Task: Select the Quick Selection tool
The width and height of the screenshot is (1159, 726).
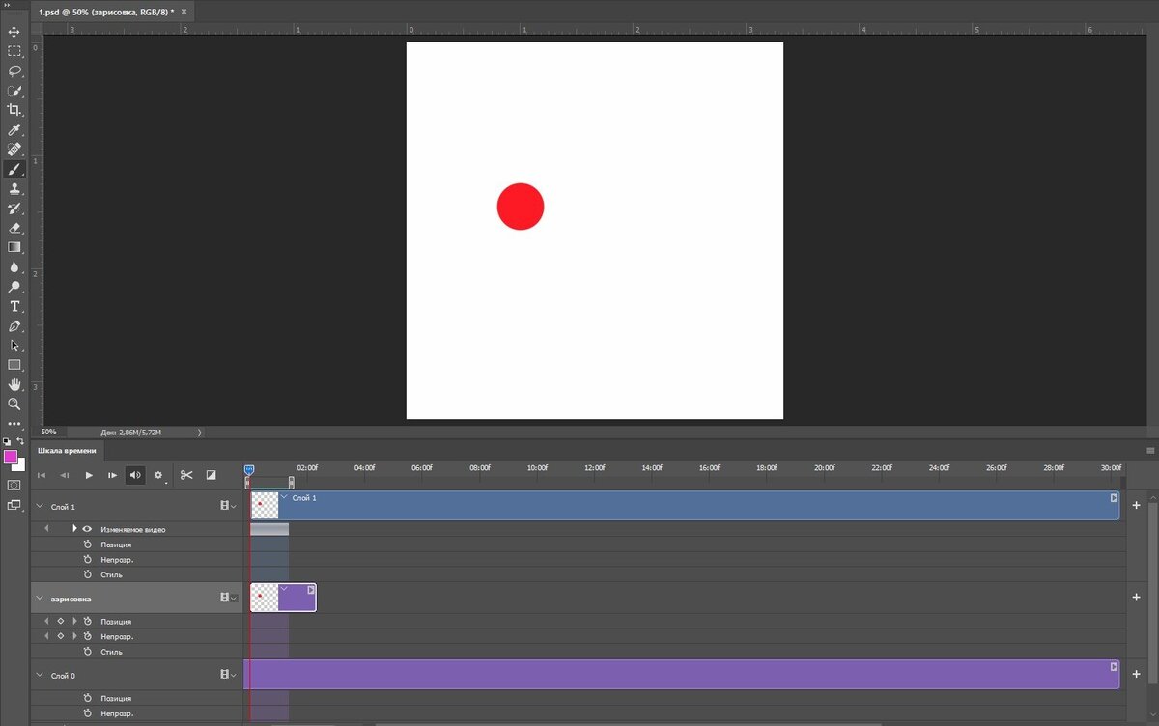Action: (x=14, y=91)
